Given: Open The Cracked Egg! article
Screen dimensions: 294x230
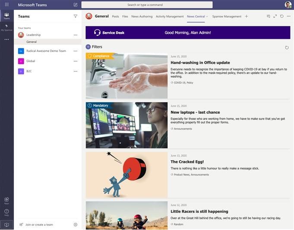Looking at the screenshot, I should pos(187,162).
